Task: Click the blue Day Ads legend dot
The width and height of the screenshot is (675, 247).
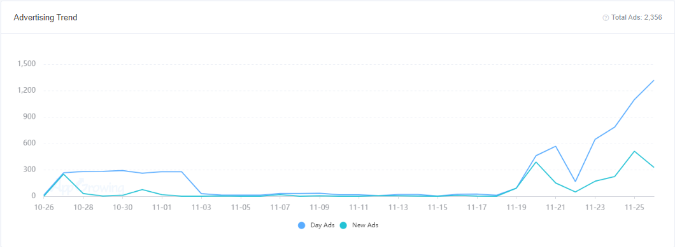Action: pyautogui.click(x=301, y=225)
